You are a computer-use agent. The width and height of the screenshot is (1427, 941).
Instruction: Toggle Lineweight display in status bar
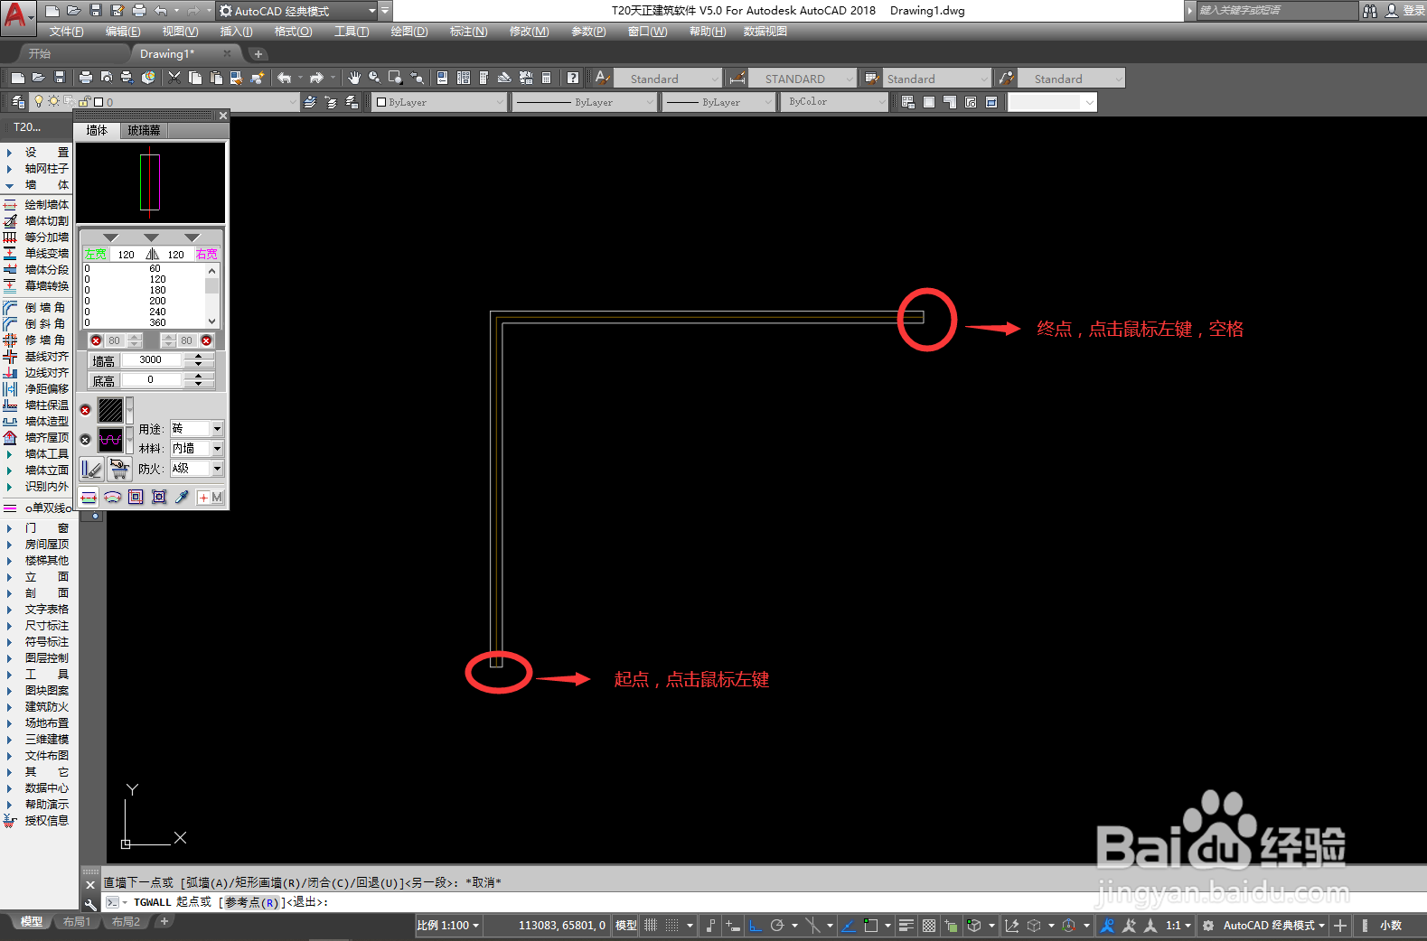click(x=906, y=925)
